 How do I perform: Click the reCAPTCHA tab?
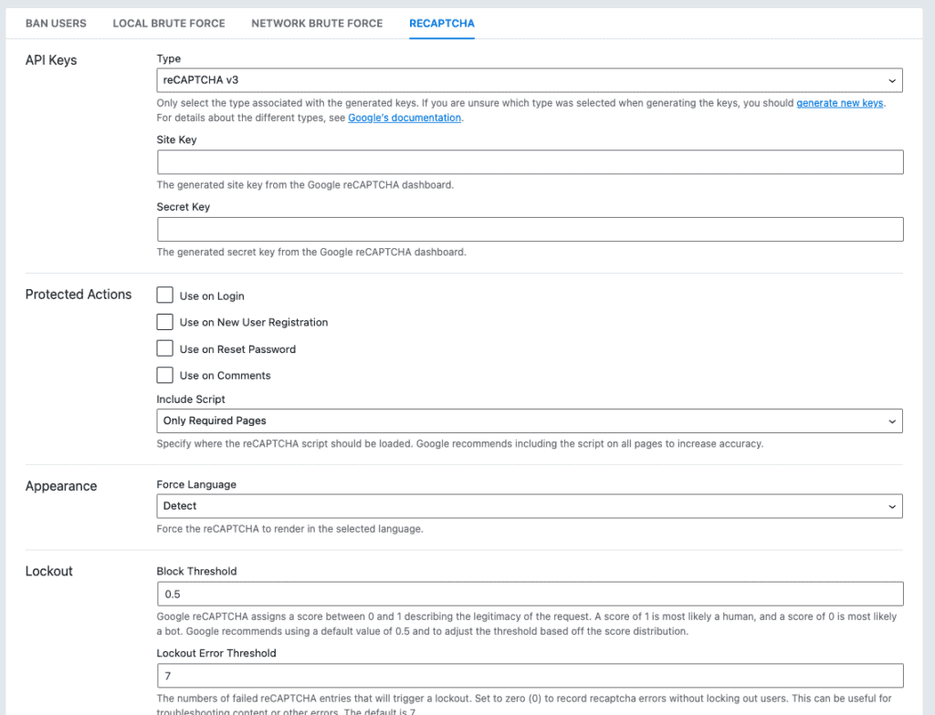coord(441,23)
